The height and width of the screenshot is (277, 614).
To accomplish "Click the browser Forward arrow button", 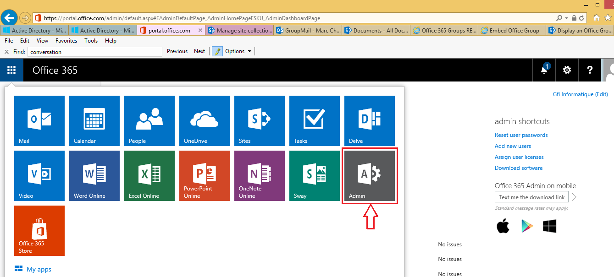I will tap(25, 18).
